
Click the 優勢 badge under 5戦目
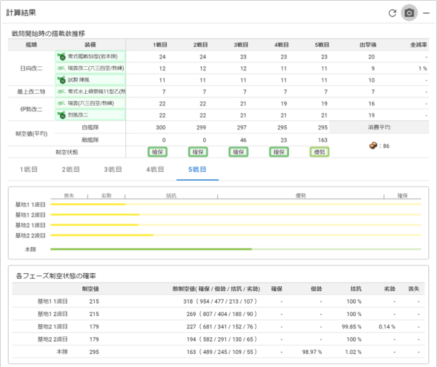coord(320,152)
